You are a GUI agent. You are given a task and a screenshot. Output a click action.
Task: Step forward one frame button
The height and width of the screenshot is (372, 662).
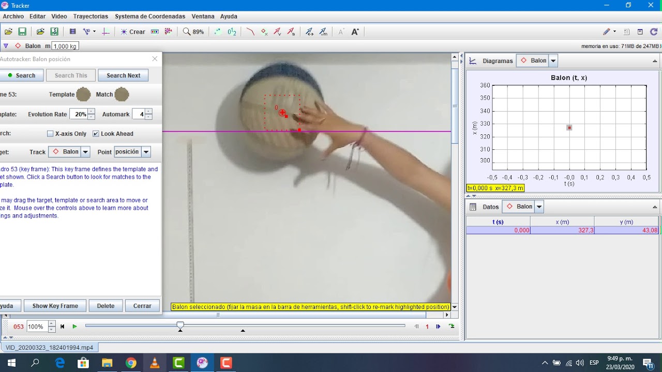point(438,327)
